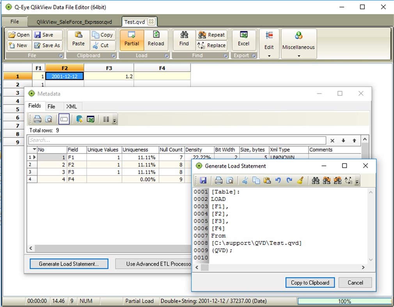Viewport: 394px width, 307px height.
Task: Save the file via ribbon Save
Action: [48, 35]
